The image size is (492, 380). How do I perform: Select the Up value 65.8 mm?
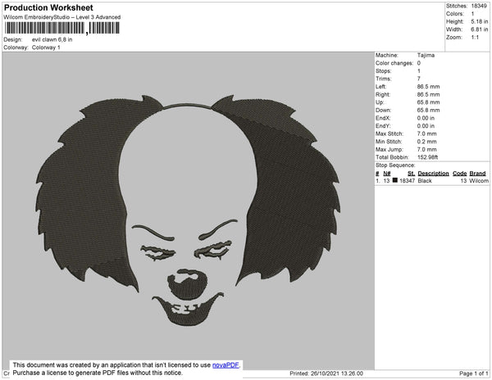pyautogui.click(x=428, y=102)
